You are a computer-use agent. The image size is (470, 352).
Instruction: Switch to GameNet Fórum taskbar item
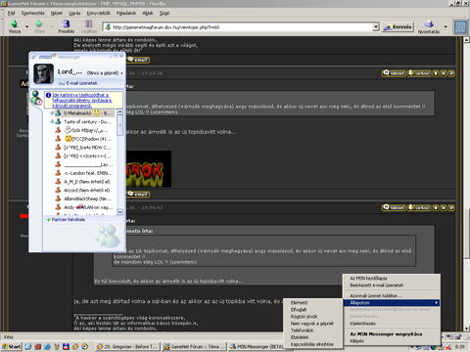[x=194, y=347]
